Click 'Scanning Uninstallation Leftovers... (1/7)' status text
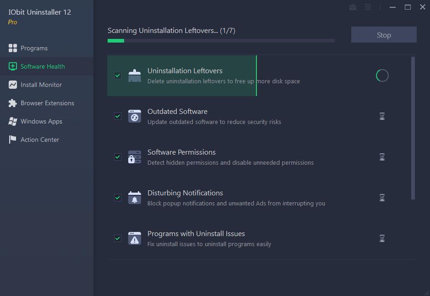The image size is (430, 296). click(x=171, y=30)
